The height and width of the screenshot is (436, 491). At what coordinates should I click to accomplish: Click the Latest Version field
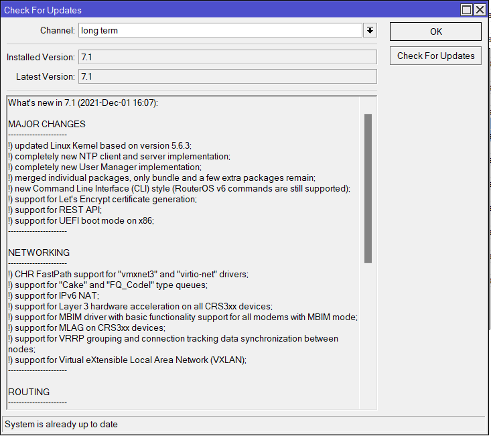tap(227, 76)
